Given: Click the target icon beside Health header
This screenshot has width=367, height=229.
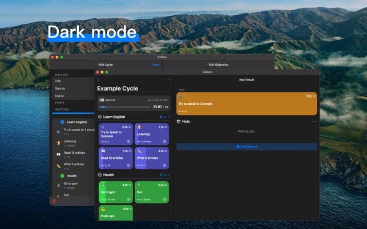Looking at the screenshot, I should (x=100, y=175).
